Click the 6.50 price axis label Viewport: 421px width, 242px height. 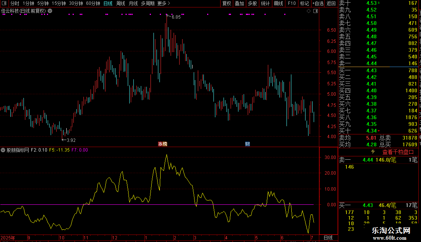pos(331,30)
